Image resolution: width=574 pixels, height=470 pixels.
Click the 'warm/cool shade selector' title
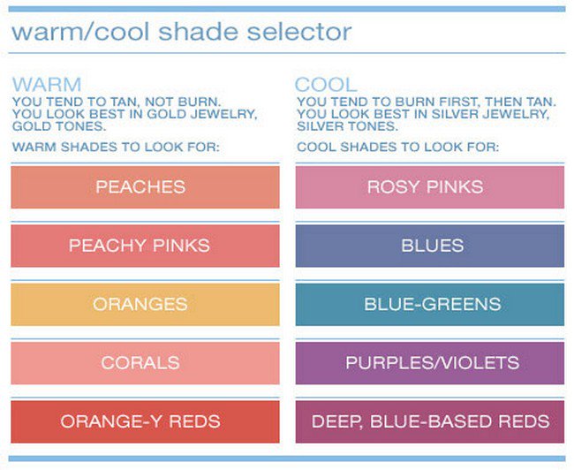[181, 33]
